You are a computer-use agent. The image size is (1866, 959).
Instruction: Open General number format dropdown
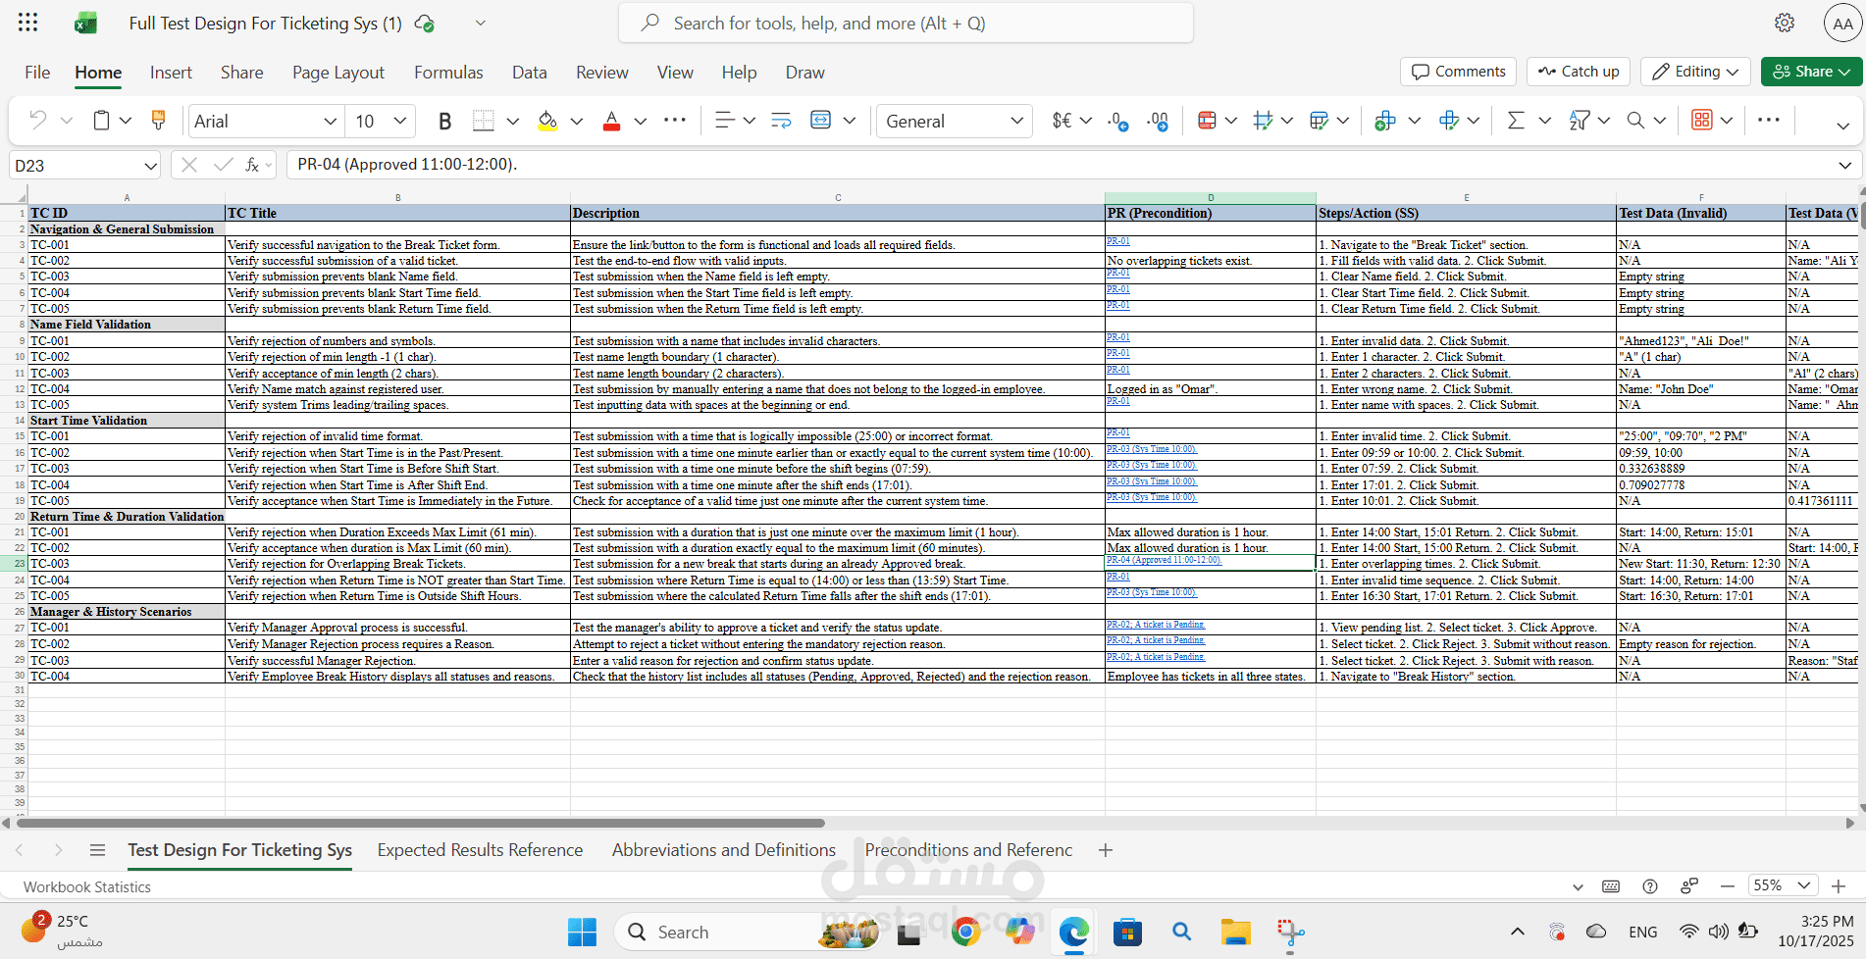[x=1016, y=121]
